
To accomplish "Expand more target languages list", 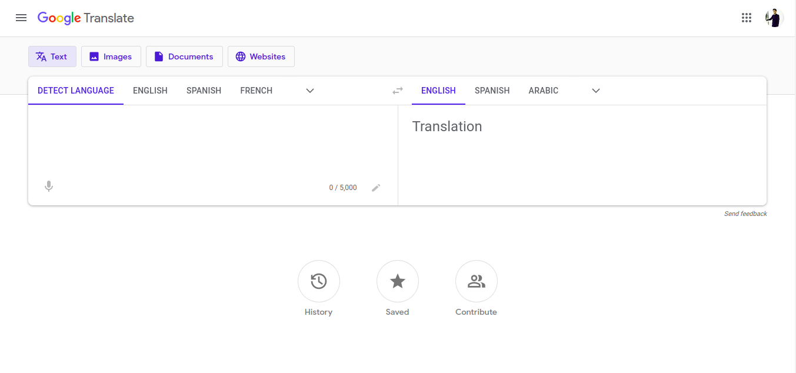I will pos(595,91).
